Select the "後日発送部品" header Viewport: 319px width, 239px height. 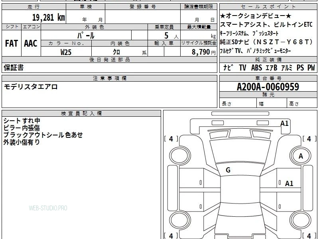(109, 59)
